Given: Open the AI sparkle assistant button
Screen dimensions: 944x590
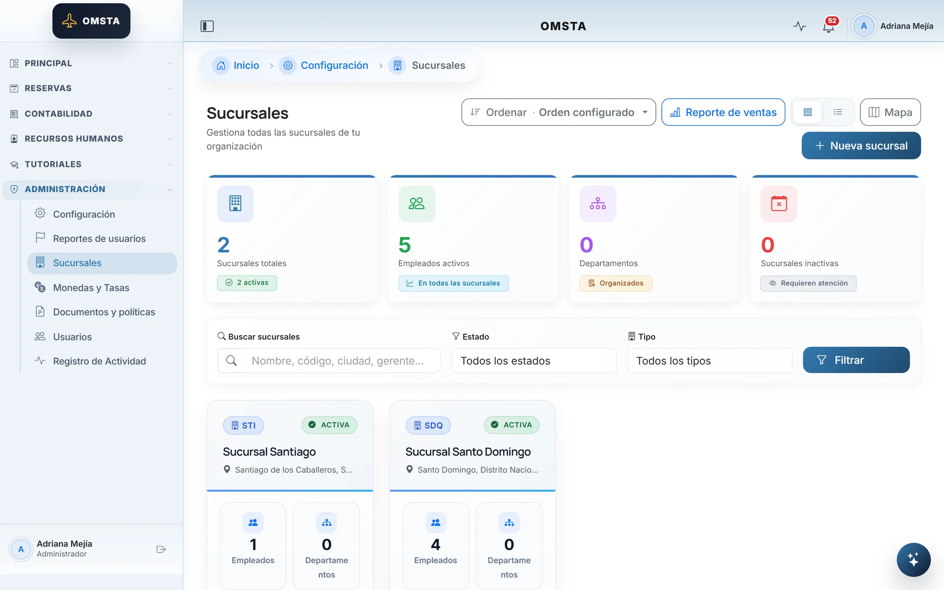Looking at the screenshot, I should click(913, 559).
